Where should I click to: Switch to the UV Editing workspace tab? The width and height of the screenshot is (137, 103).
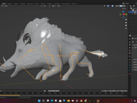coord(22,4)
